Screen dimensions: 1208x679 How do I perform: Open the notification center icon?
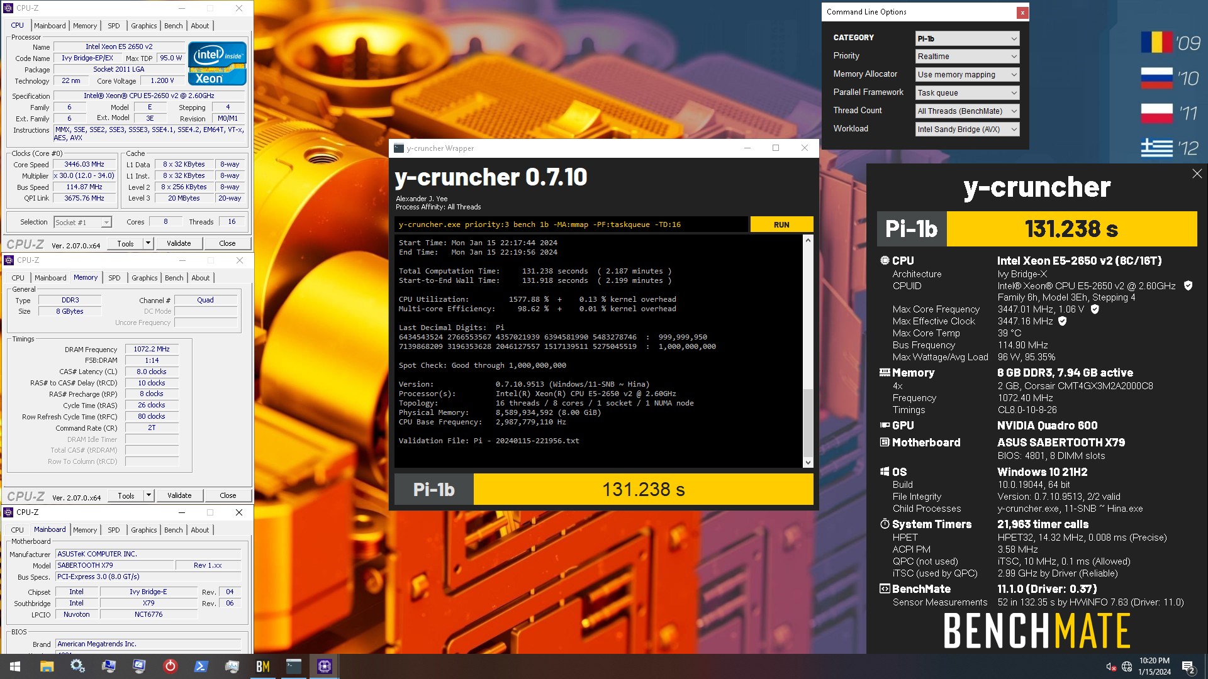click(1188, 666)
